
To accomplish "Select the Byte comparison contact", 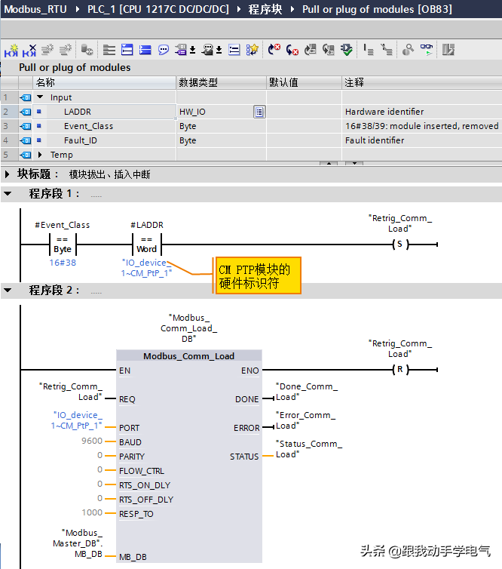I will (x=63, y=245).
